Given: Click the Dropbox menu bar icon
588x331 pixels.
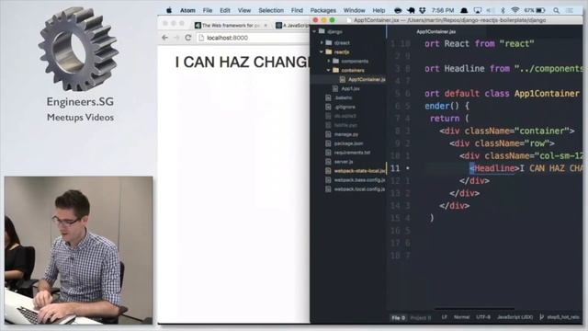Looking at the screenshot, I should click(x=423, y=10).
